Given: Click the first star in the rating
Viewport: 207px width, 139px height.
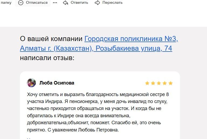Looking at the screenshot, I should pos(147,83).
